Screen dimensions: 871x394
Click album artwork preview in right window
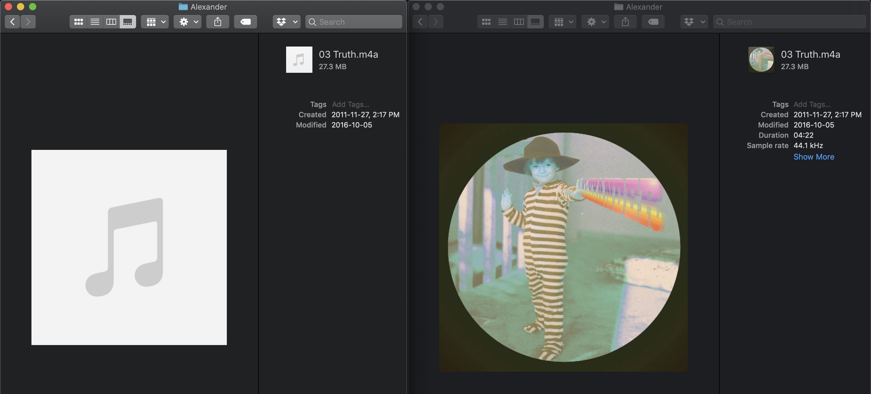pos(563,247)
